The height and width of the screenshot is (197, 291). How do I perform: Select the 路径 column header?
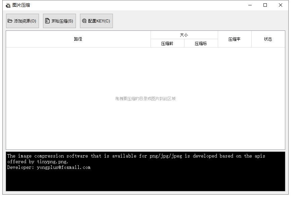78,39
